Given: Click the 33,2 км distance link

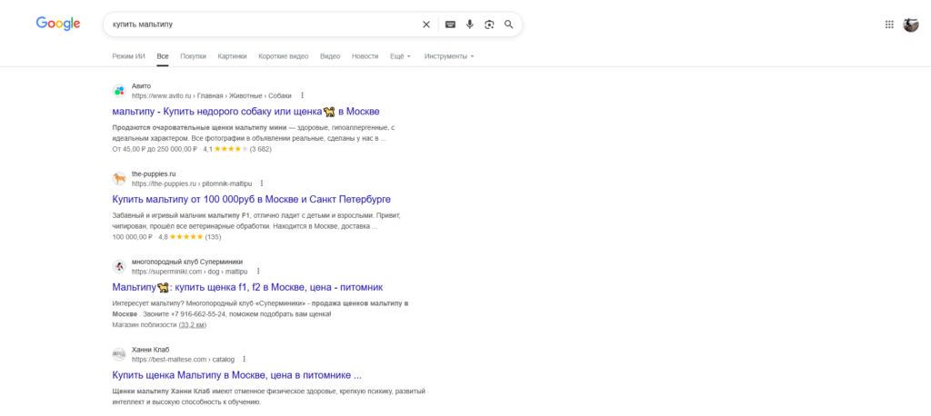Looking at the screenshot, I should [193, 324].
